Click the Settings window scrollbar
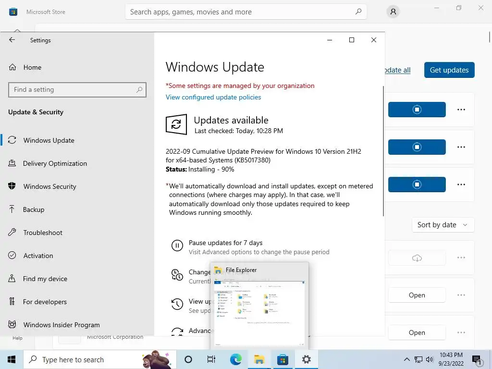This screenshot has width=492, height=369. click(x=383, y=151)
